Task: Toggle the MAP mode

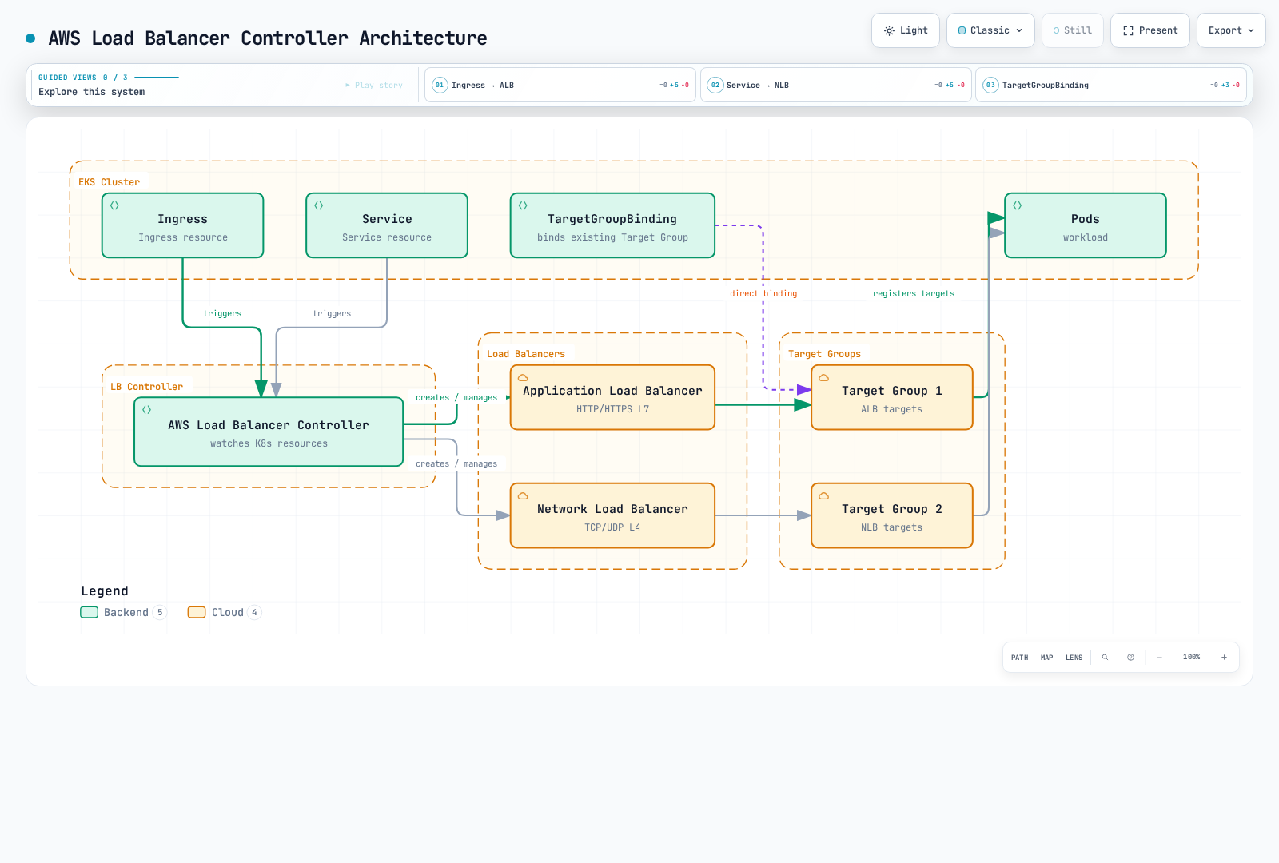Action: (x=1046, y=658)
